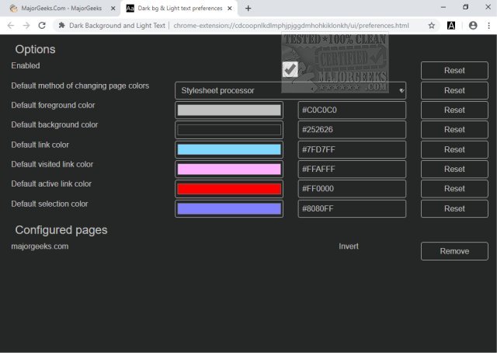Image resolution: width=497 pixels, height=353 pixels.
Task: Click the #FFAFFF visited link hex field
Action: tap(352, 170)
